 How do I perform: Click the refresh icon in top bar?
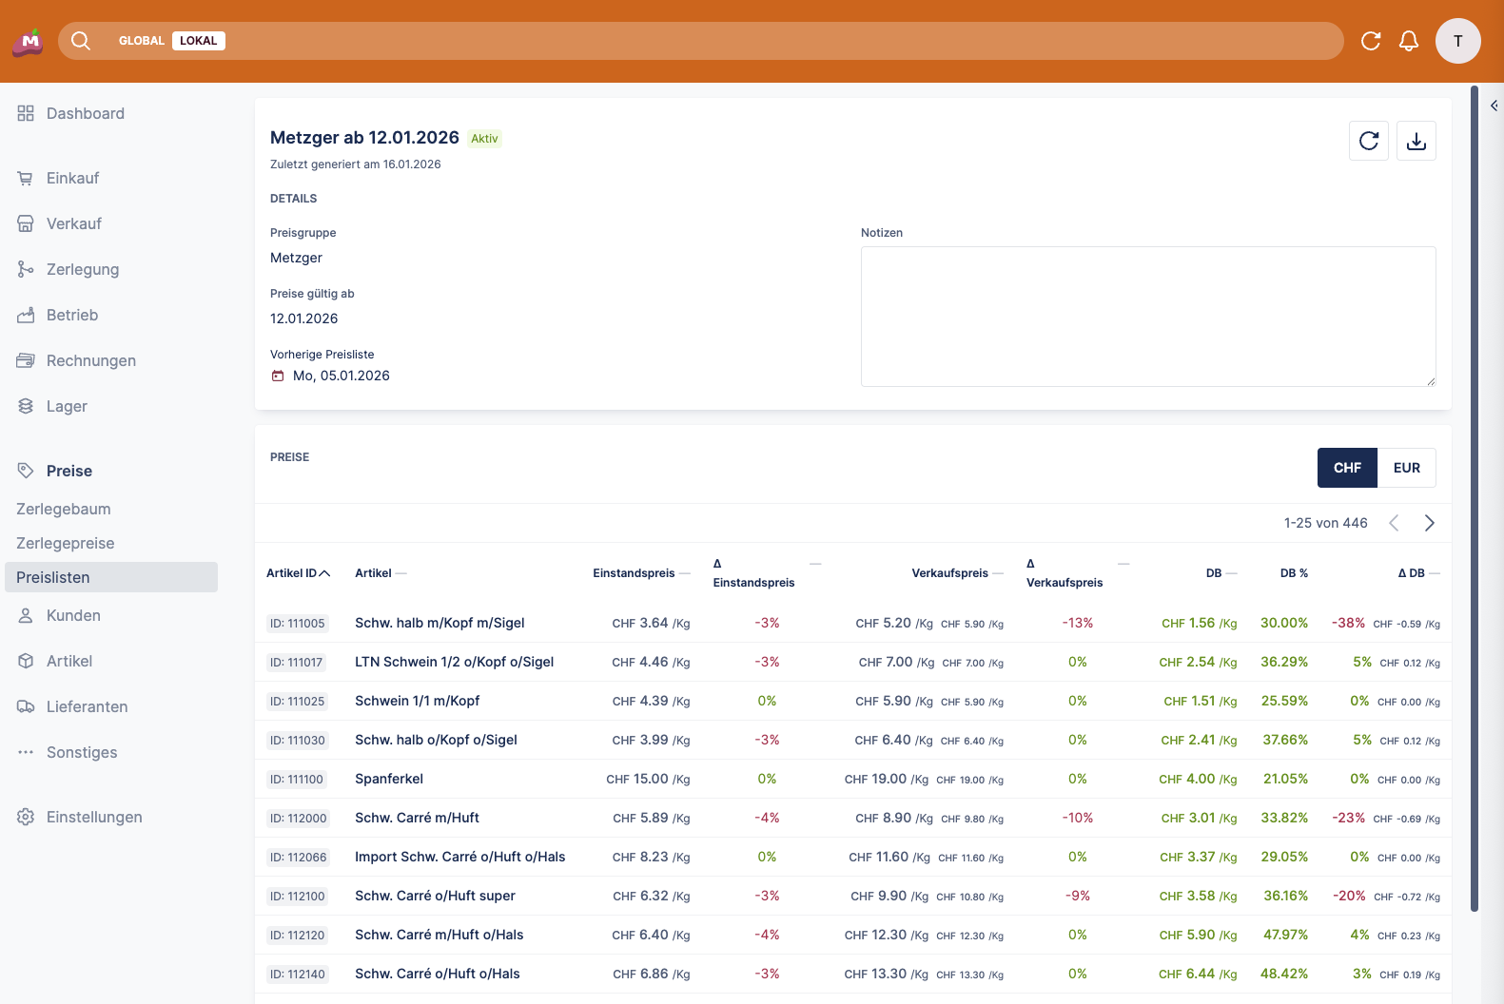[x=1370, y=41]
